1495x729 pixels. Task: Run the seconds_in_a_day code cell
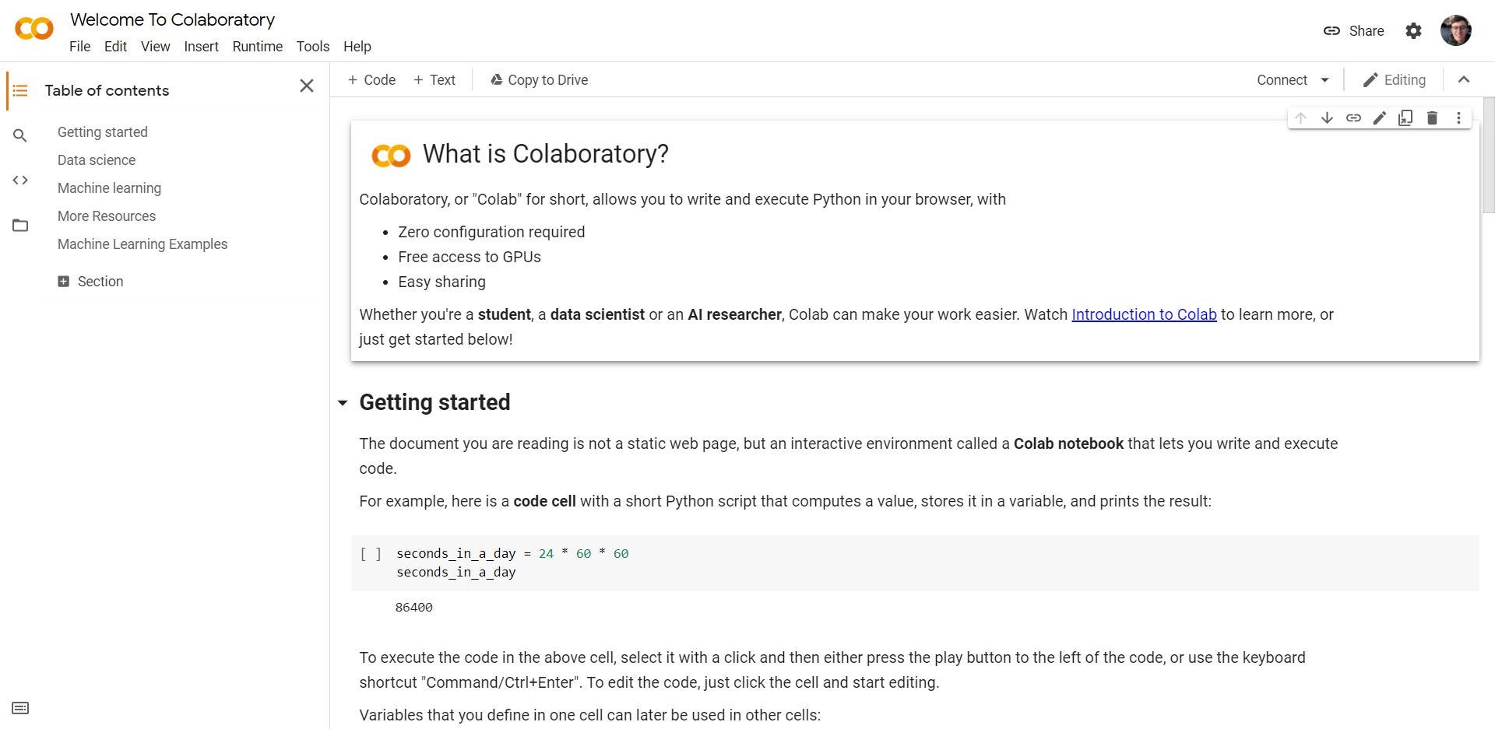pos(371,554)
